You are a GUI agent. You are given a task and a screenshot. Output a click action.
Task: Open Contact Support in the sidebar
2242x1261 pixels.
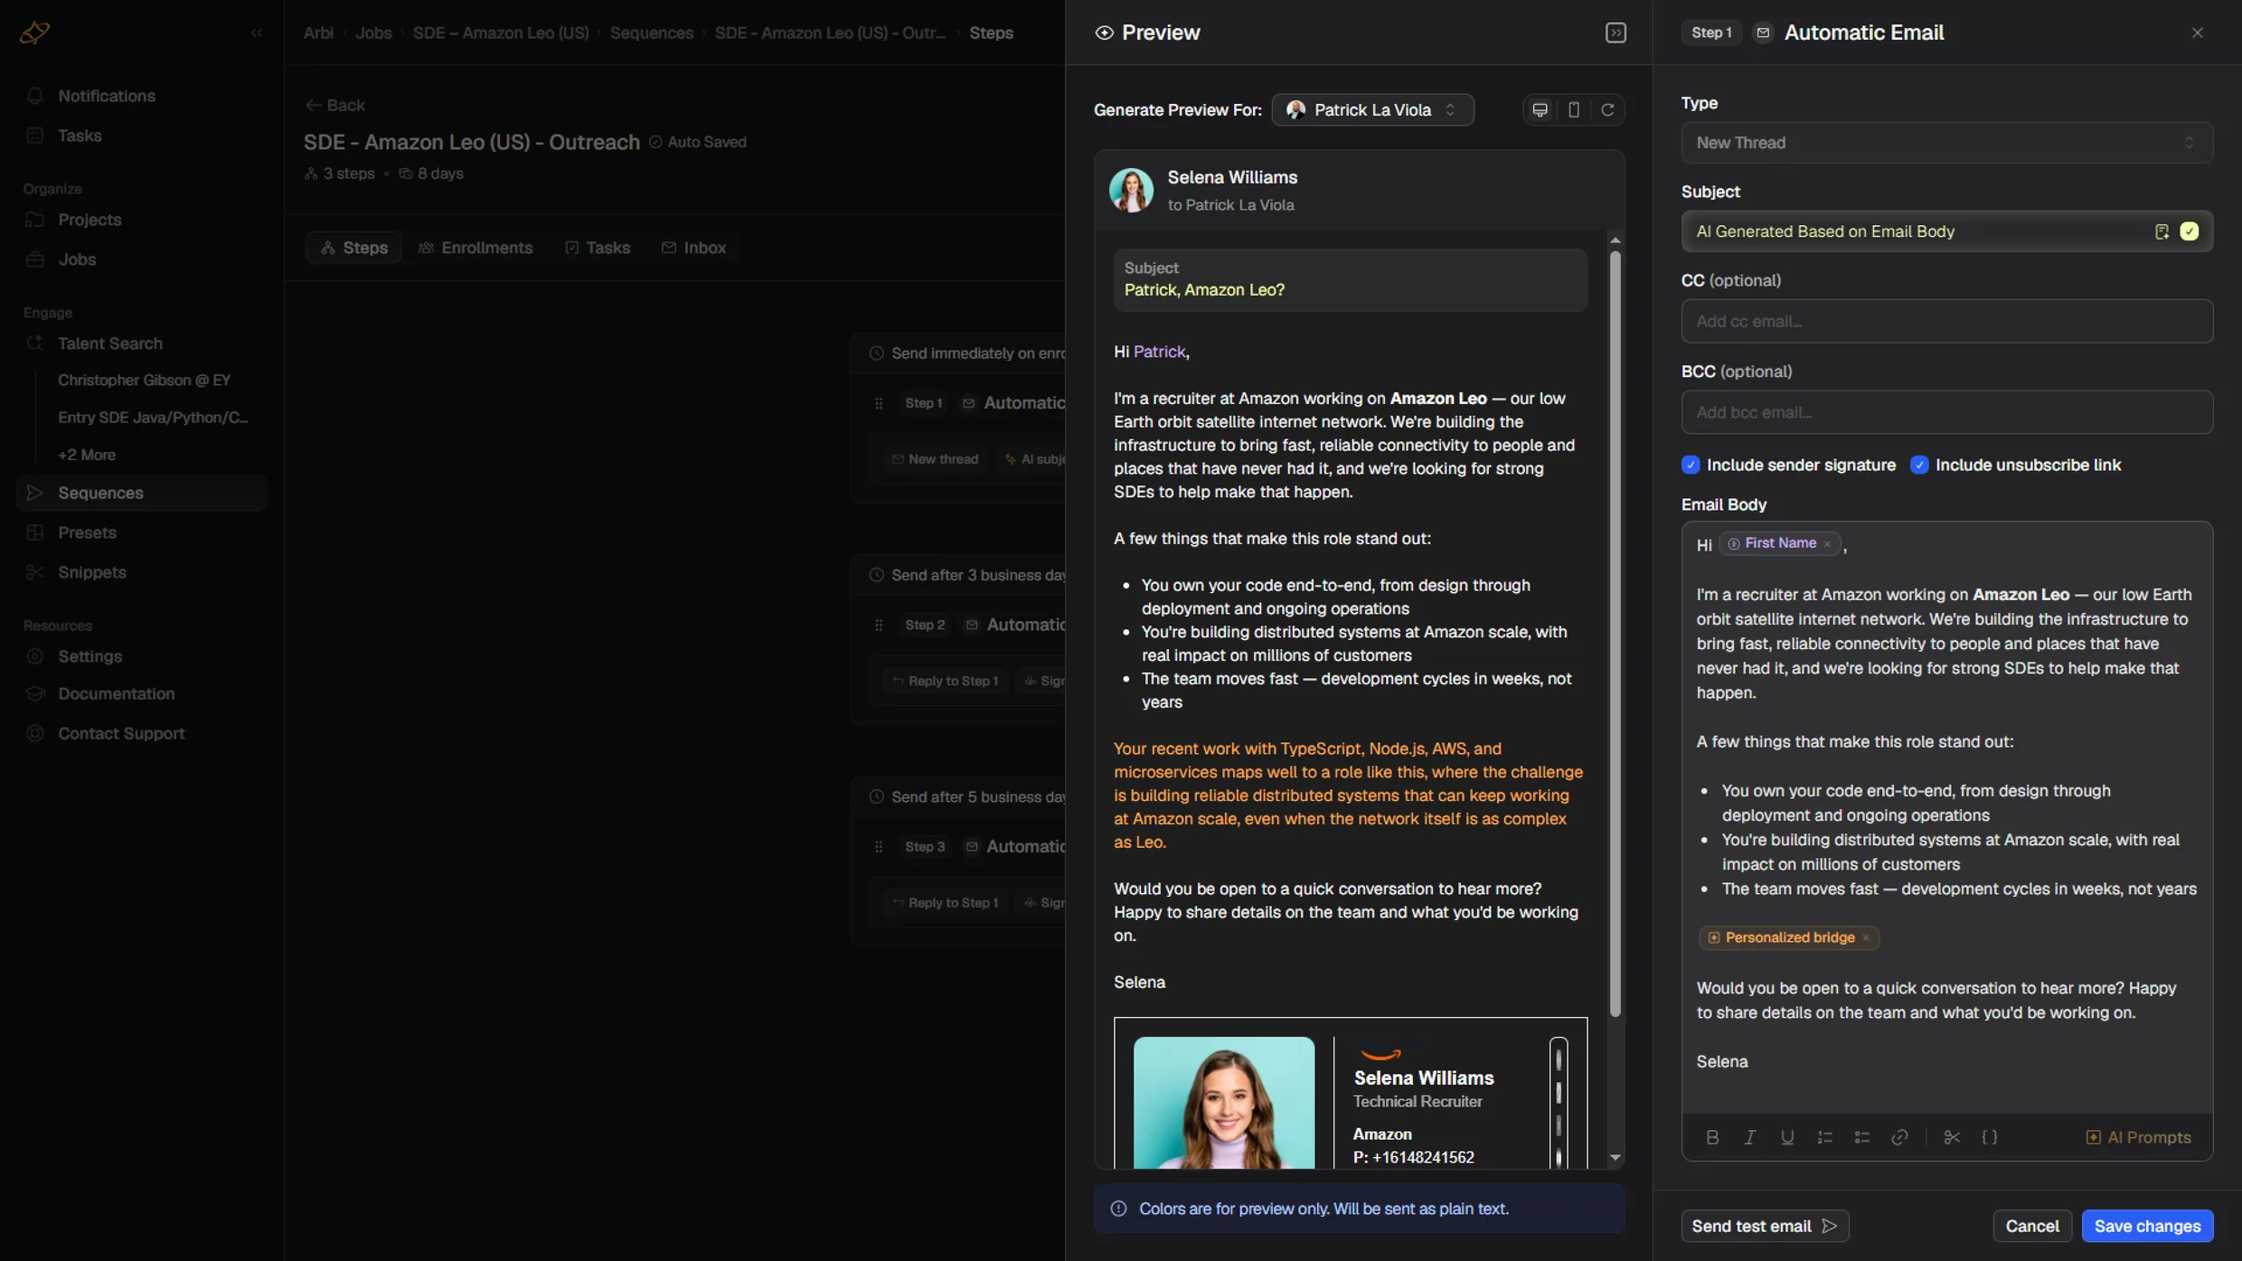[141, 733]
